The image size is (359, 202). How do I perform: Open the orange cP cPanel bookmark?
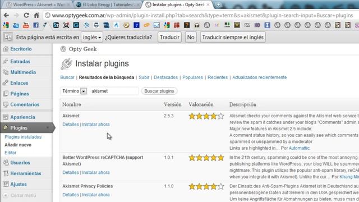tap(146, 25)
